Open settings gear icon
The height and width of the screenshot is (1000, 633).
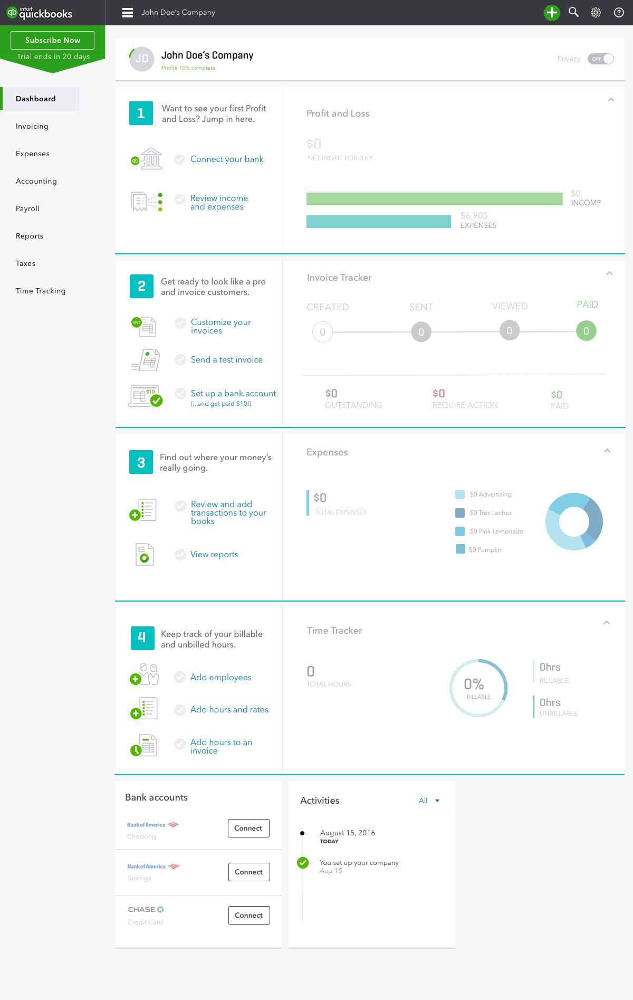pyautogui.click(x=596, y=13)
